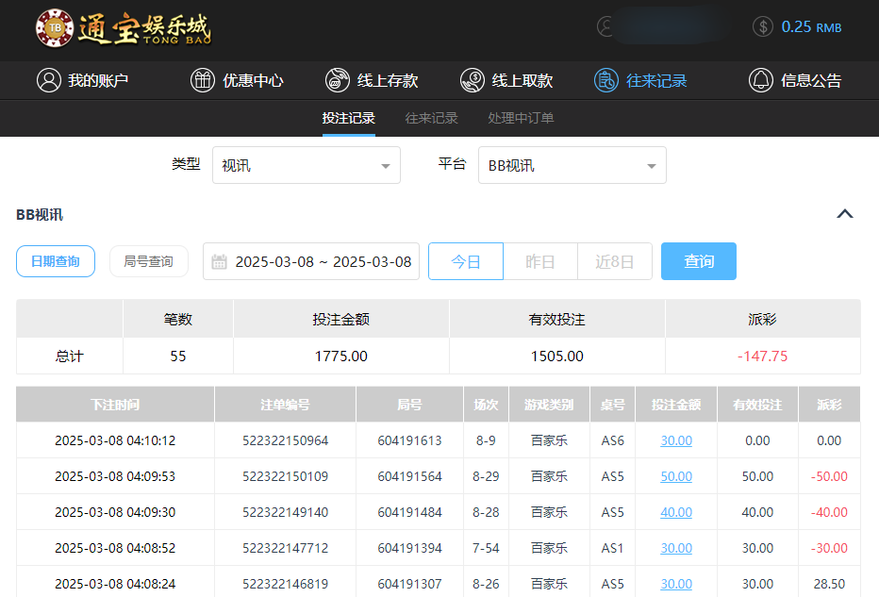Switch to the 往来记录 tab

tap(431, 118)
